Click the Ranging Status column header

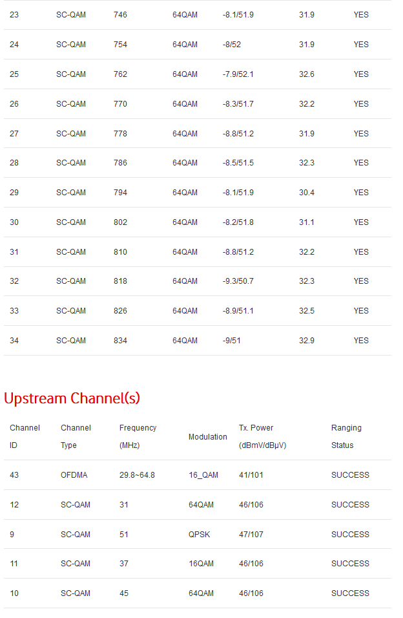(346, 436)
